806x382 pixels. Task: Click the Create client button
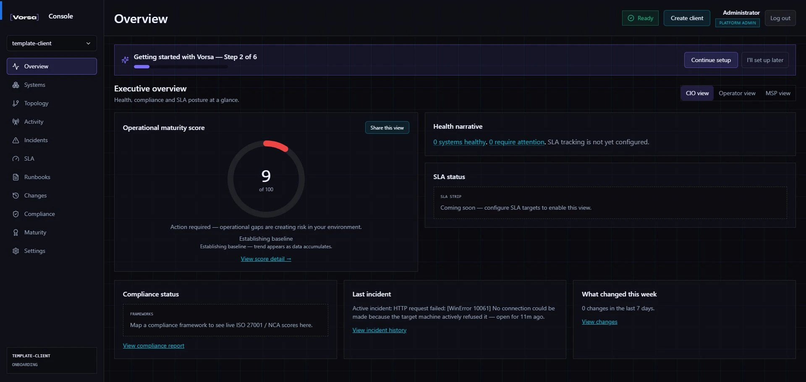[687, 18]
